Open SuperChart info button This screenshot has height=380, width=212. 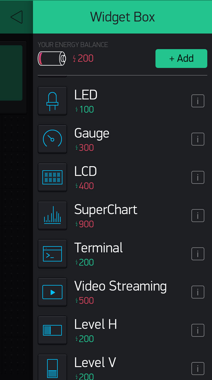point(198,216)
